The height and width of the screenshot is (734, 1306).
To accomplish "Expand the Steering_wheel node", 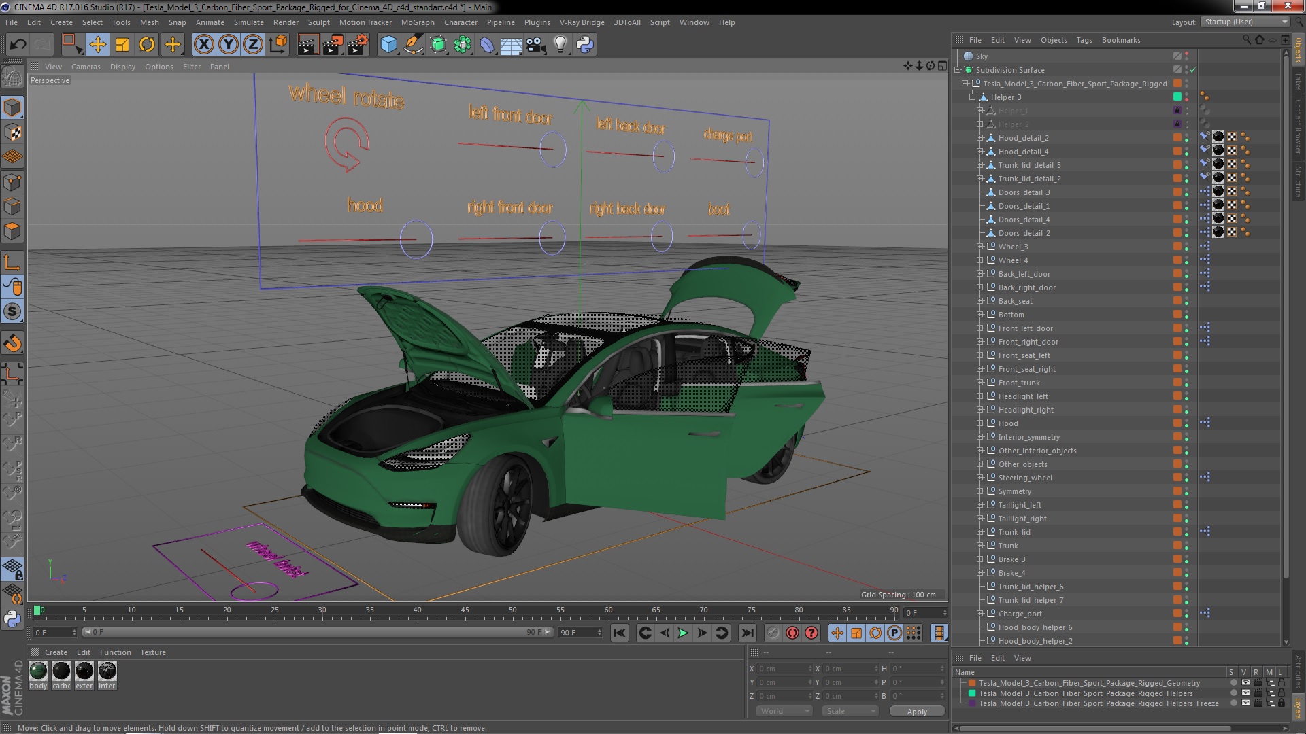I will [x=980, y=478].
